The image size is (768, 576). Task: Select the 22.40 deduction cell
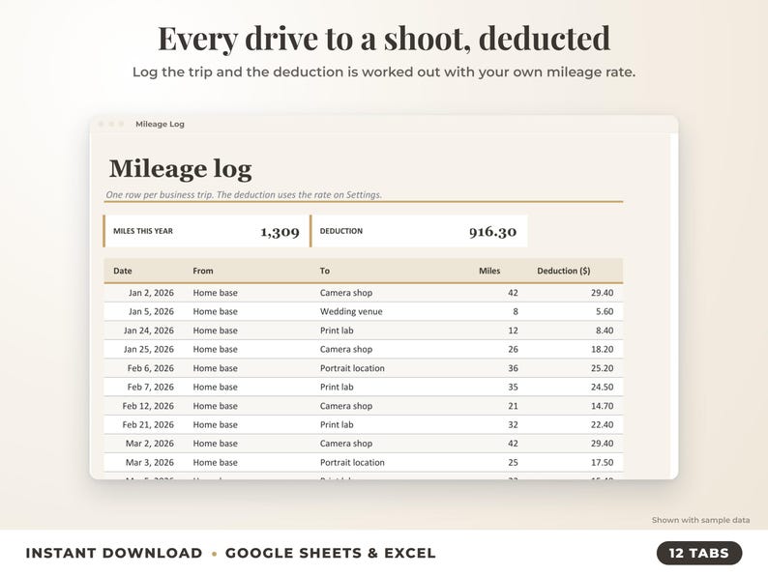click(x=602, y=424)
